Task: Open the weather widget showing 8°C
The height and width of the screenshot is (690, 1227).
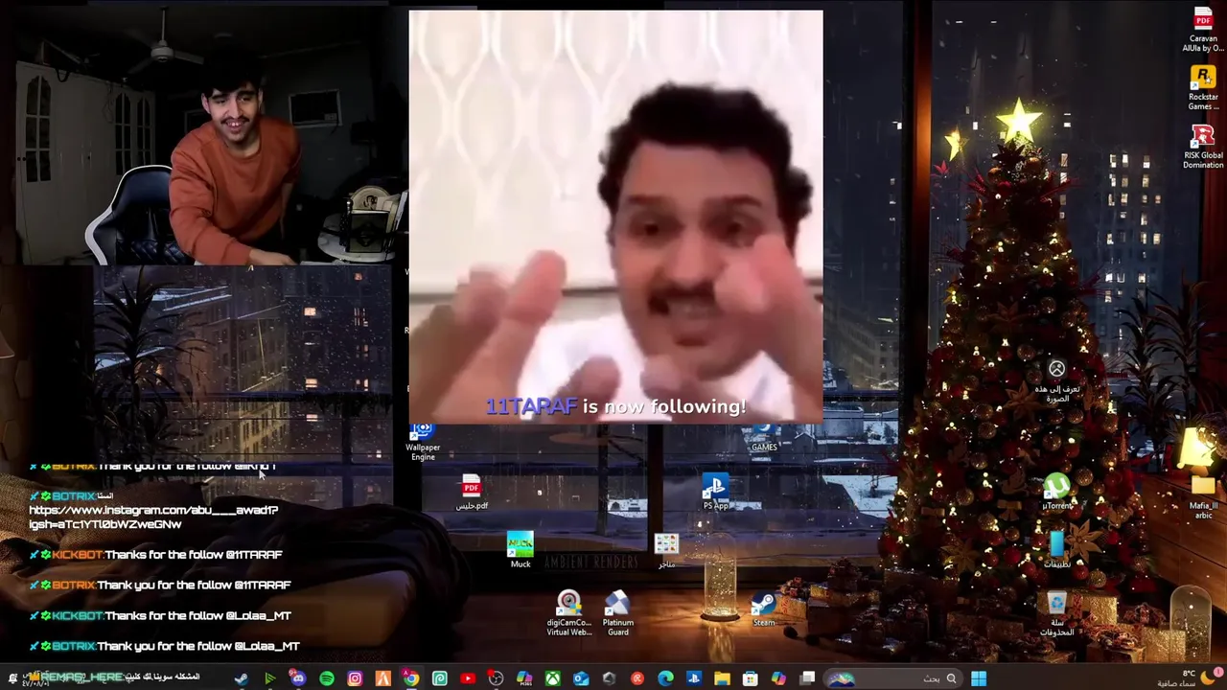Action: [1189, 678]
